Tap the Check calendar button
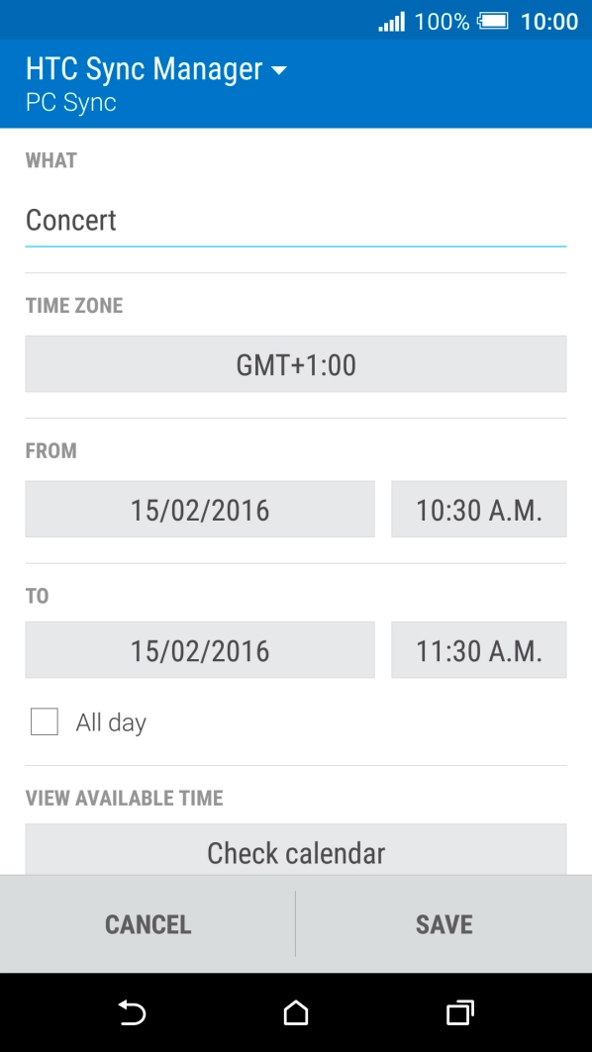The width and height of the screenshot is (592, 1052). coord(296,850)
